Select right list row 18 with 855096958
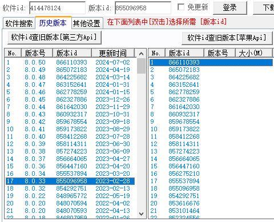The height and width of the screenshot is (222, 274). point(211,188)
